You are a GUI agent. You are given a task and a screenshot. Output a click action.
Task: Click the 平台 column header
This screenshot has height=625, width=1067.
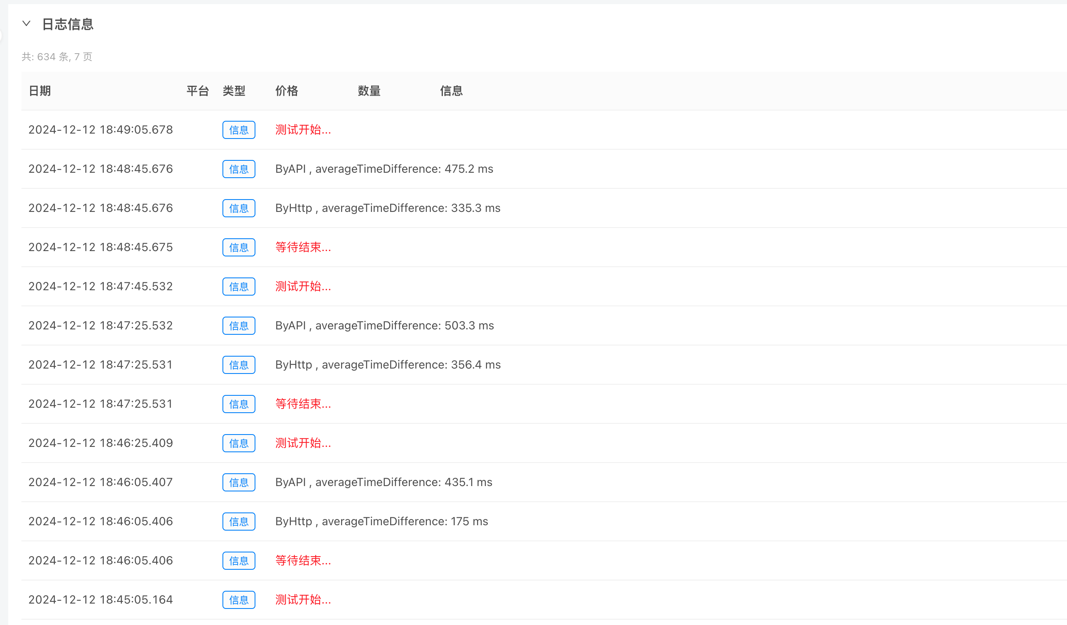(197, 91)
